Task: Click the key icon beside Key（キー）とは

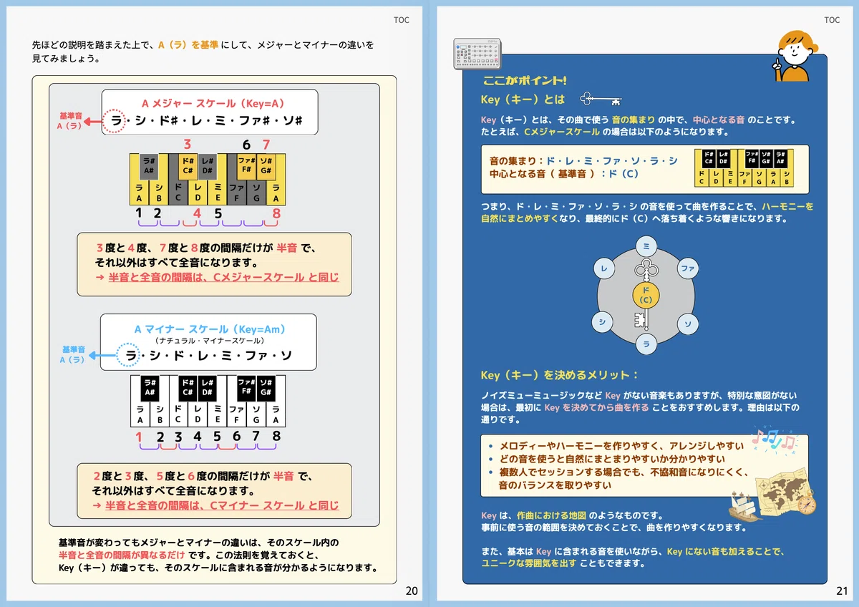Action: [x=600, y=99]
